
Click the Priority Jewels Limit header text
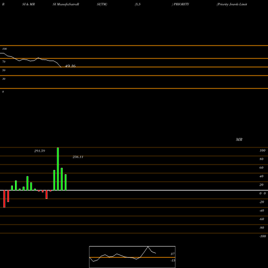[x=232, y=4]
